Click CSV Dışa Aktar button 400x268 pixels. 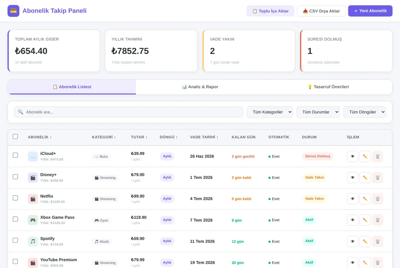(321, 11)
